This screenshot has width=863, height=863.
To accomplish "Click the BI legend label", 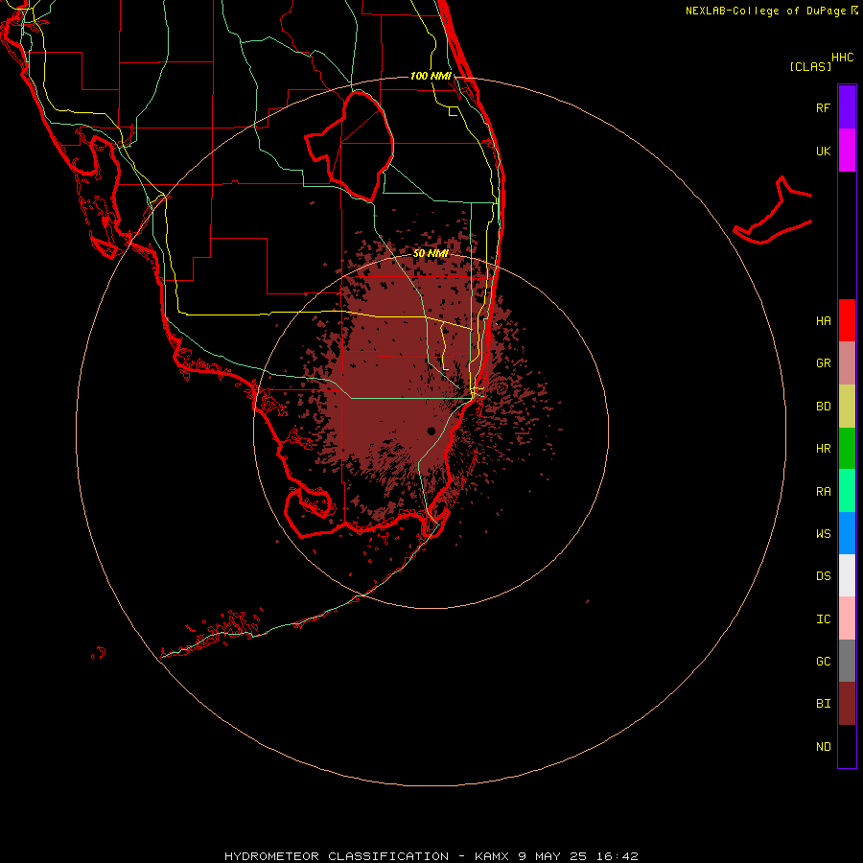I will coord(824,704).
